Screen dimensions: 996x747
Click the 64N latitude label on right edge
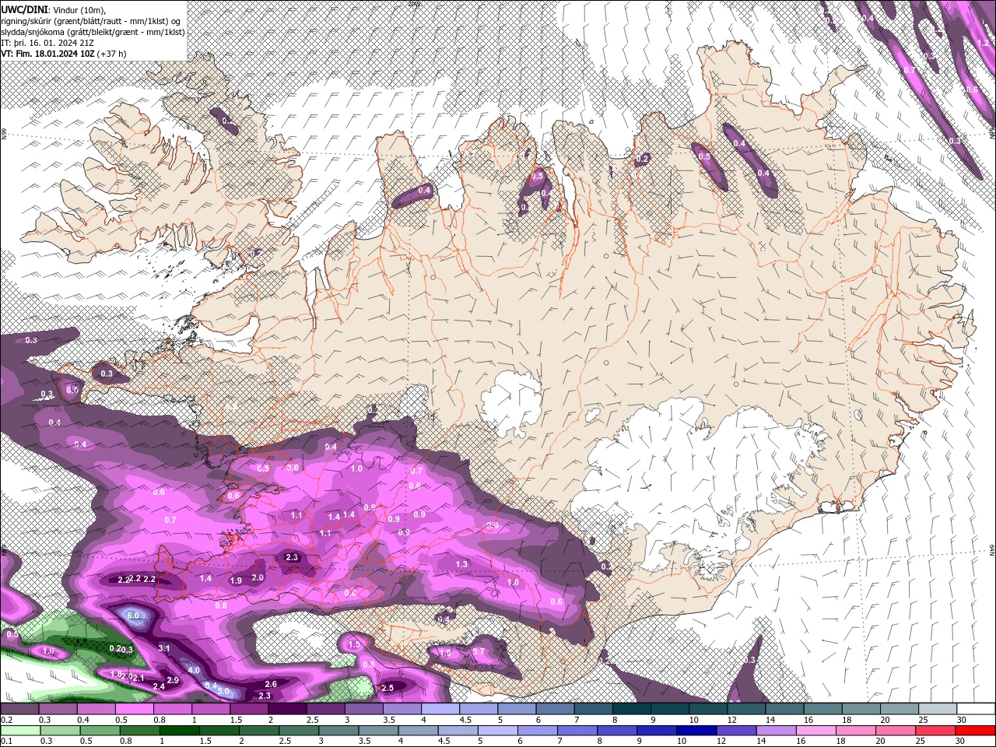coord(992,551)
